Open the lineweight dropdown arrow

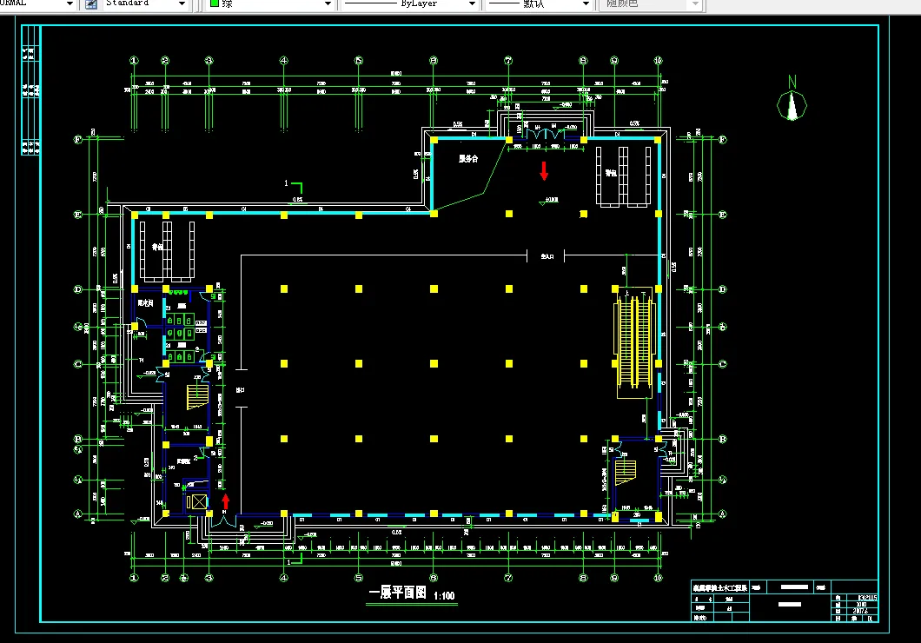pos(586,4)
